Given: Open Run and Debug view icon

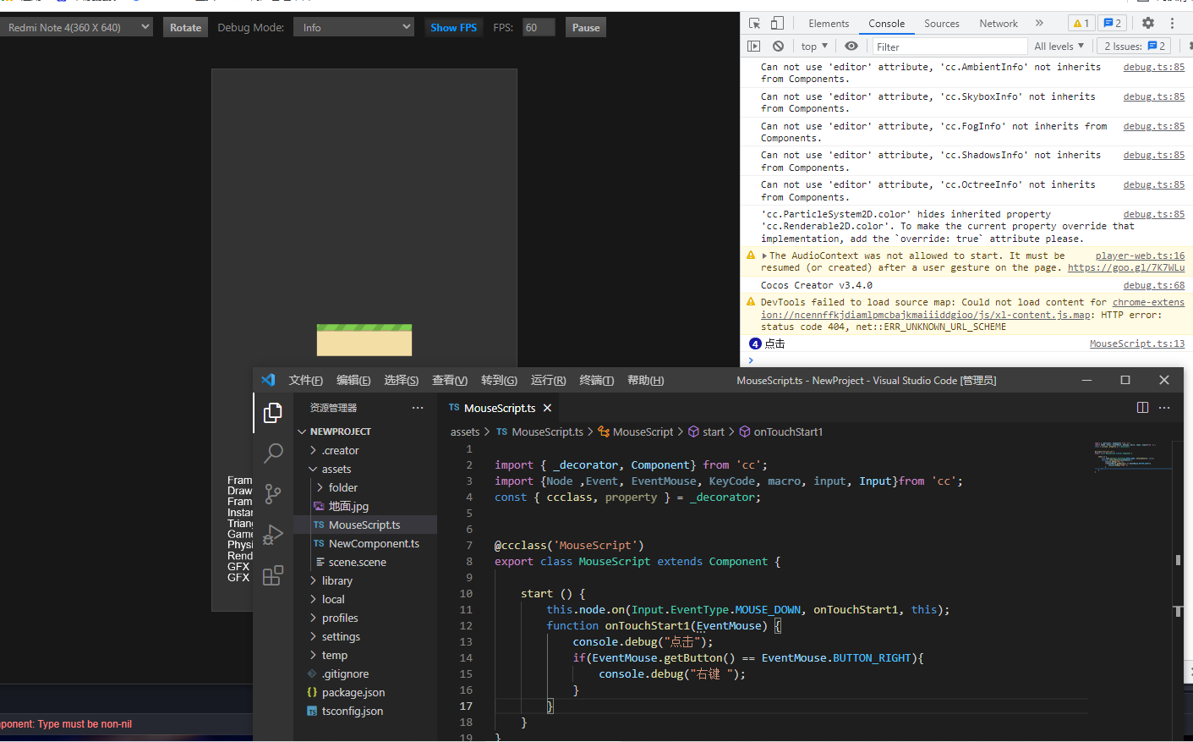Looking at the screenshot, I should point(273,535).
